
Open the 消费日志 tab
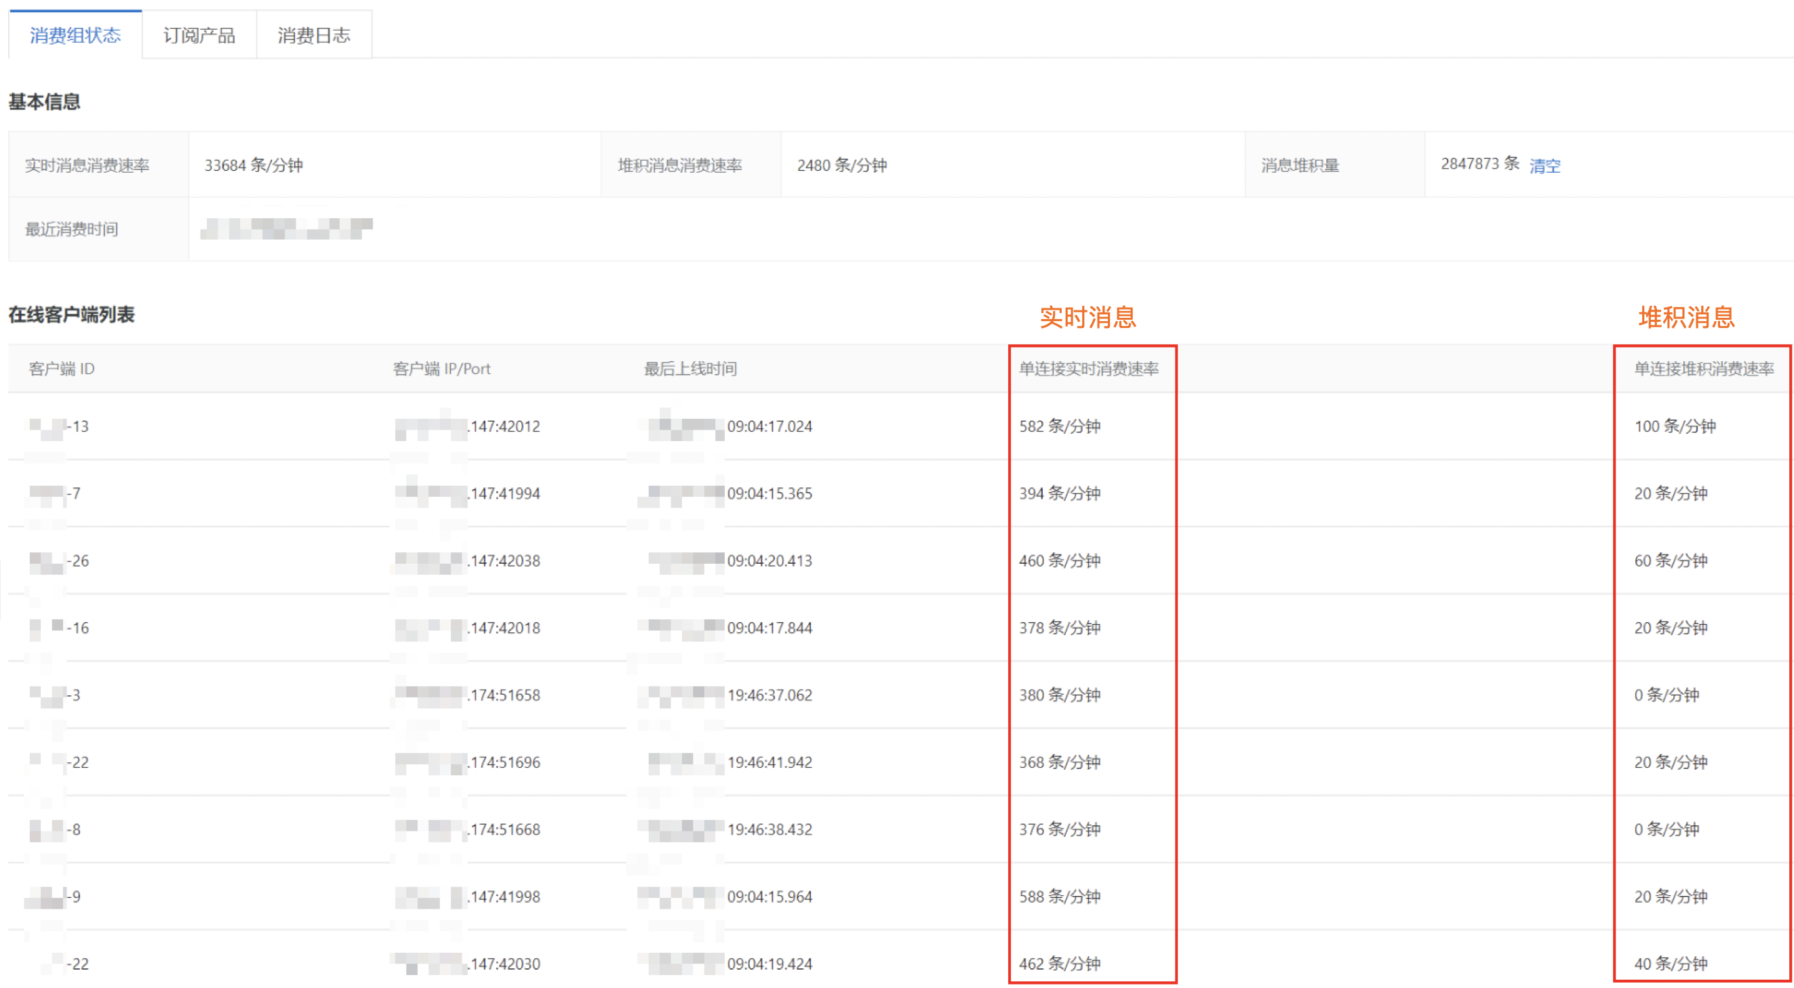click(313, 35)
